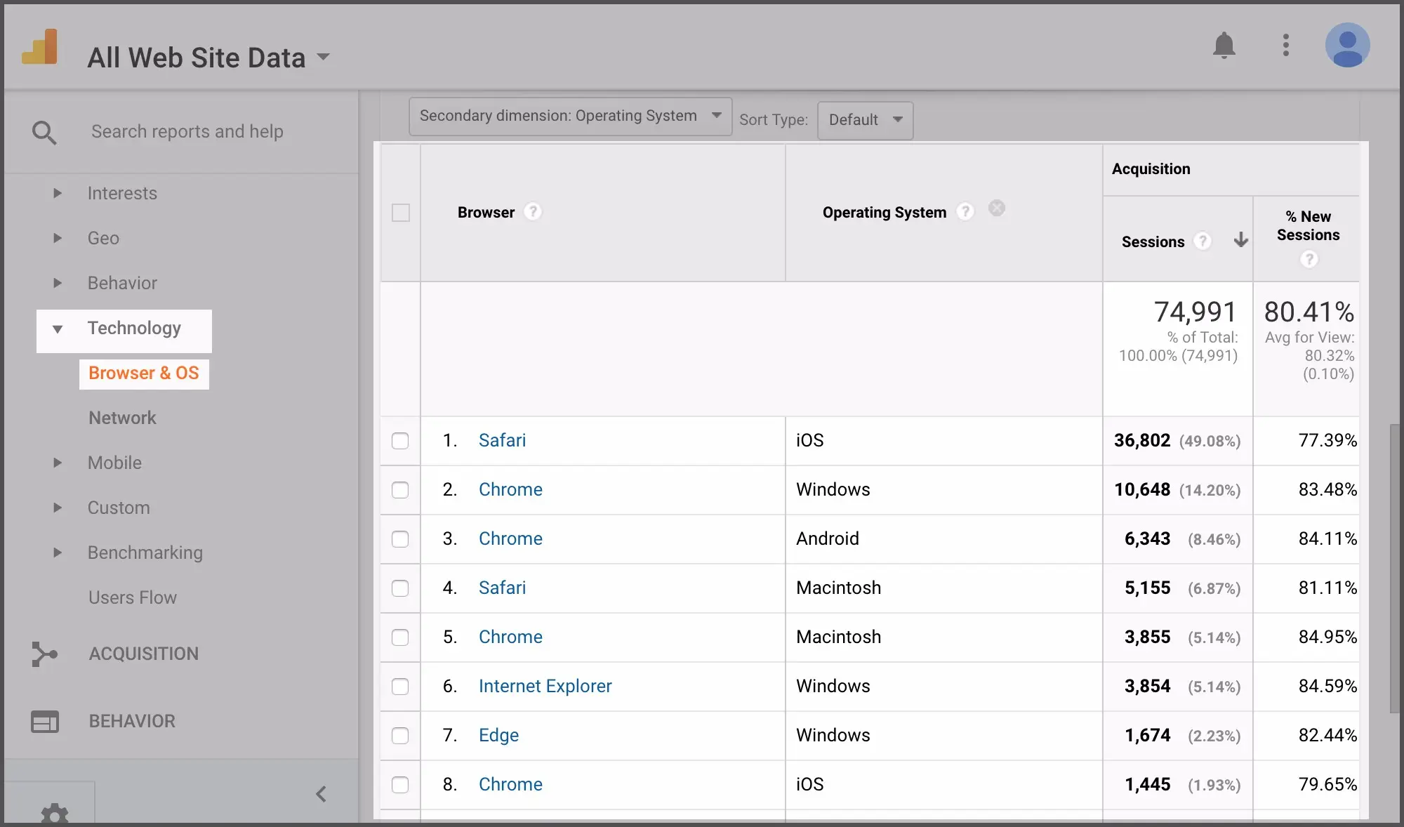Click the Sessions column help icon
Viewport: 1404px width, 827px height.
[1203, 241]
